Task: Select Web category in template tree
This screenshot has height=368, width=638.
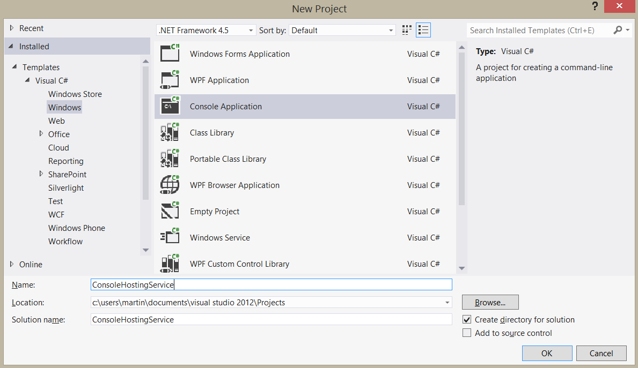Action: [56, 121]
